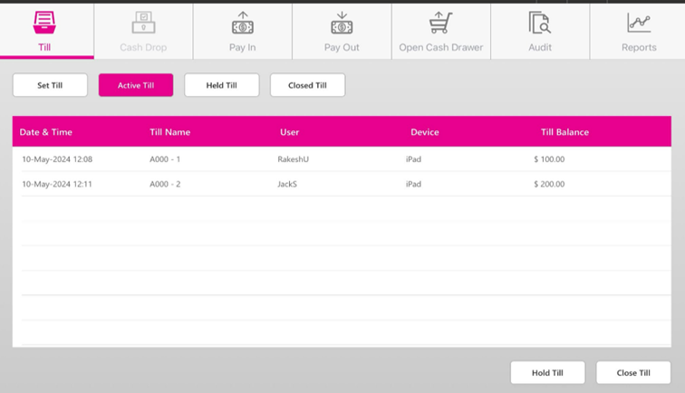Click the Date & Time column header
The height and width of the screenshot is (393, 685).
[46, 132]
